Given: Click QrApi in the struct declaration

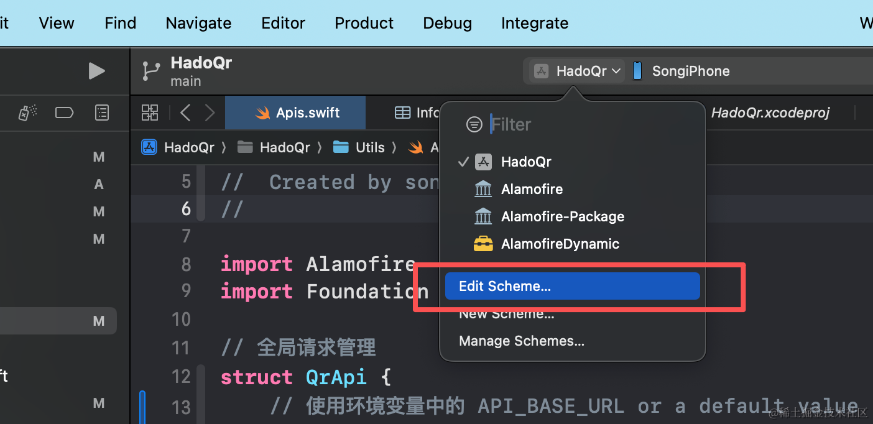Looking at the screenshot, I should click(x=336, y=377).
